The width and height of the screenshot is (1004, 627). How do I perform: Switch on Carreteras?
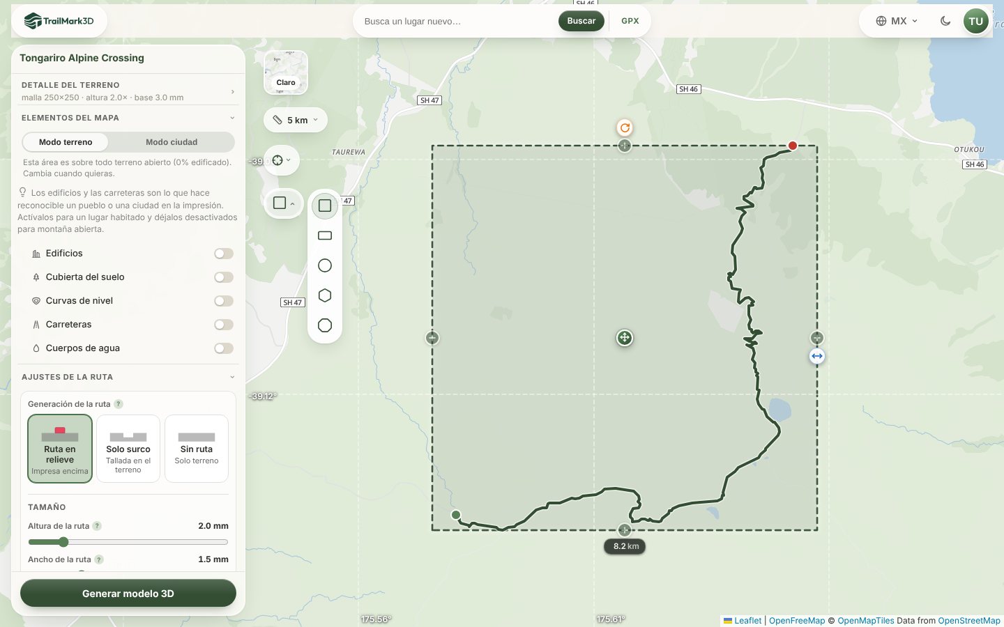click(x=224, y=325)
